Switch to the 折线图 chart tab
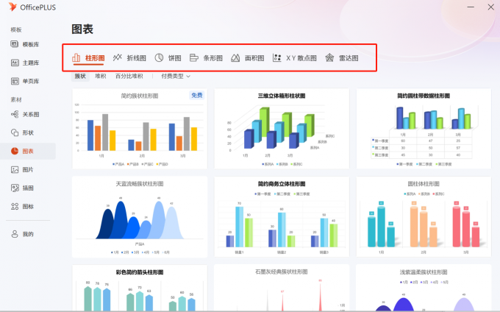 (x=129, y=58)
